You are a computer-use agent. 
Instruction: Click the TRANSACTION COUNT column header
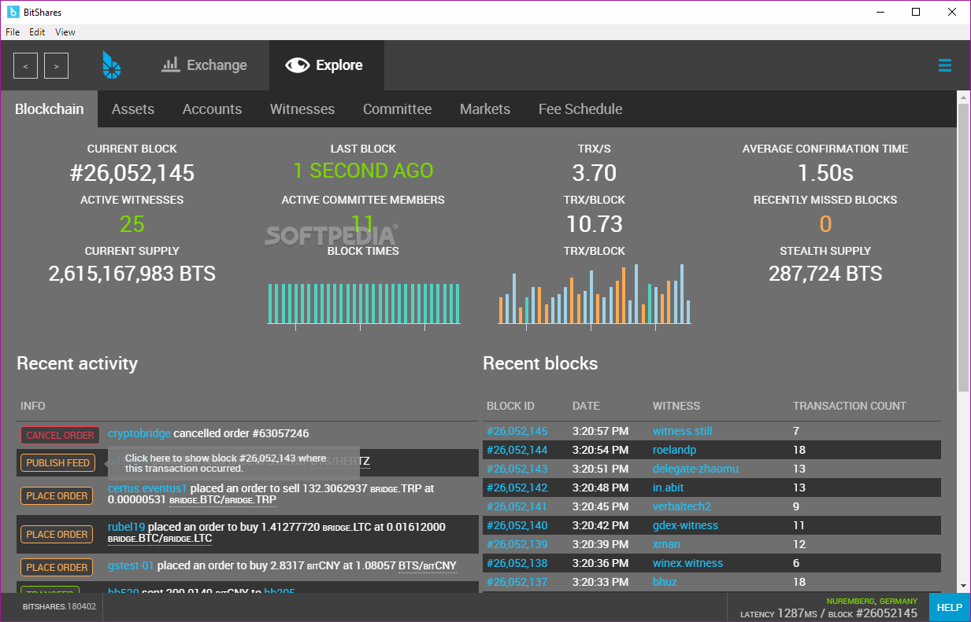pyautogui.click(x=849, y=406)
